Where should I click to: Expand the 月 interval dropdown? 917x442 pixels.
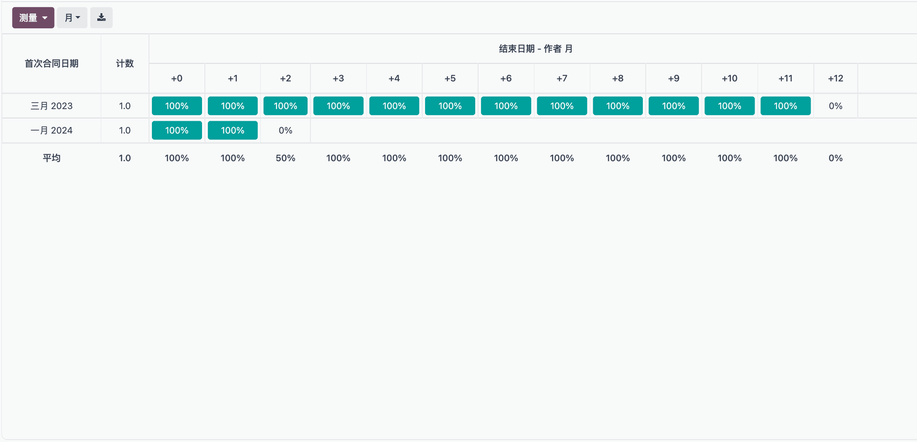point(72,18)
